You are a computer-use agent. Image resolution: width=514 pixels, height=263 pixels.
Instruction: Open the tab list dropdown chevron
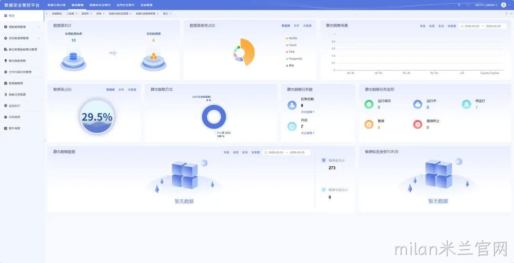tap(511, 13)
